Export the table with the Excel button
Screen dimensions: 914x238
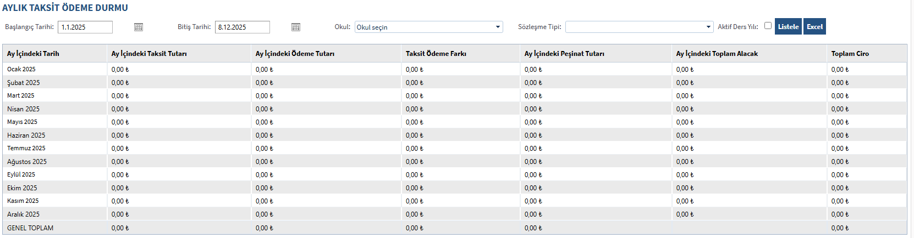pos(814,26)
